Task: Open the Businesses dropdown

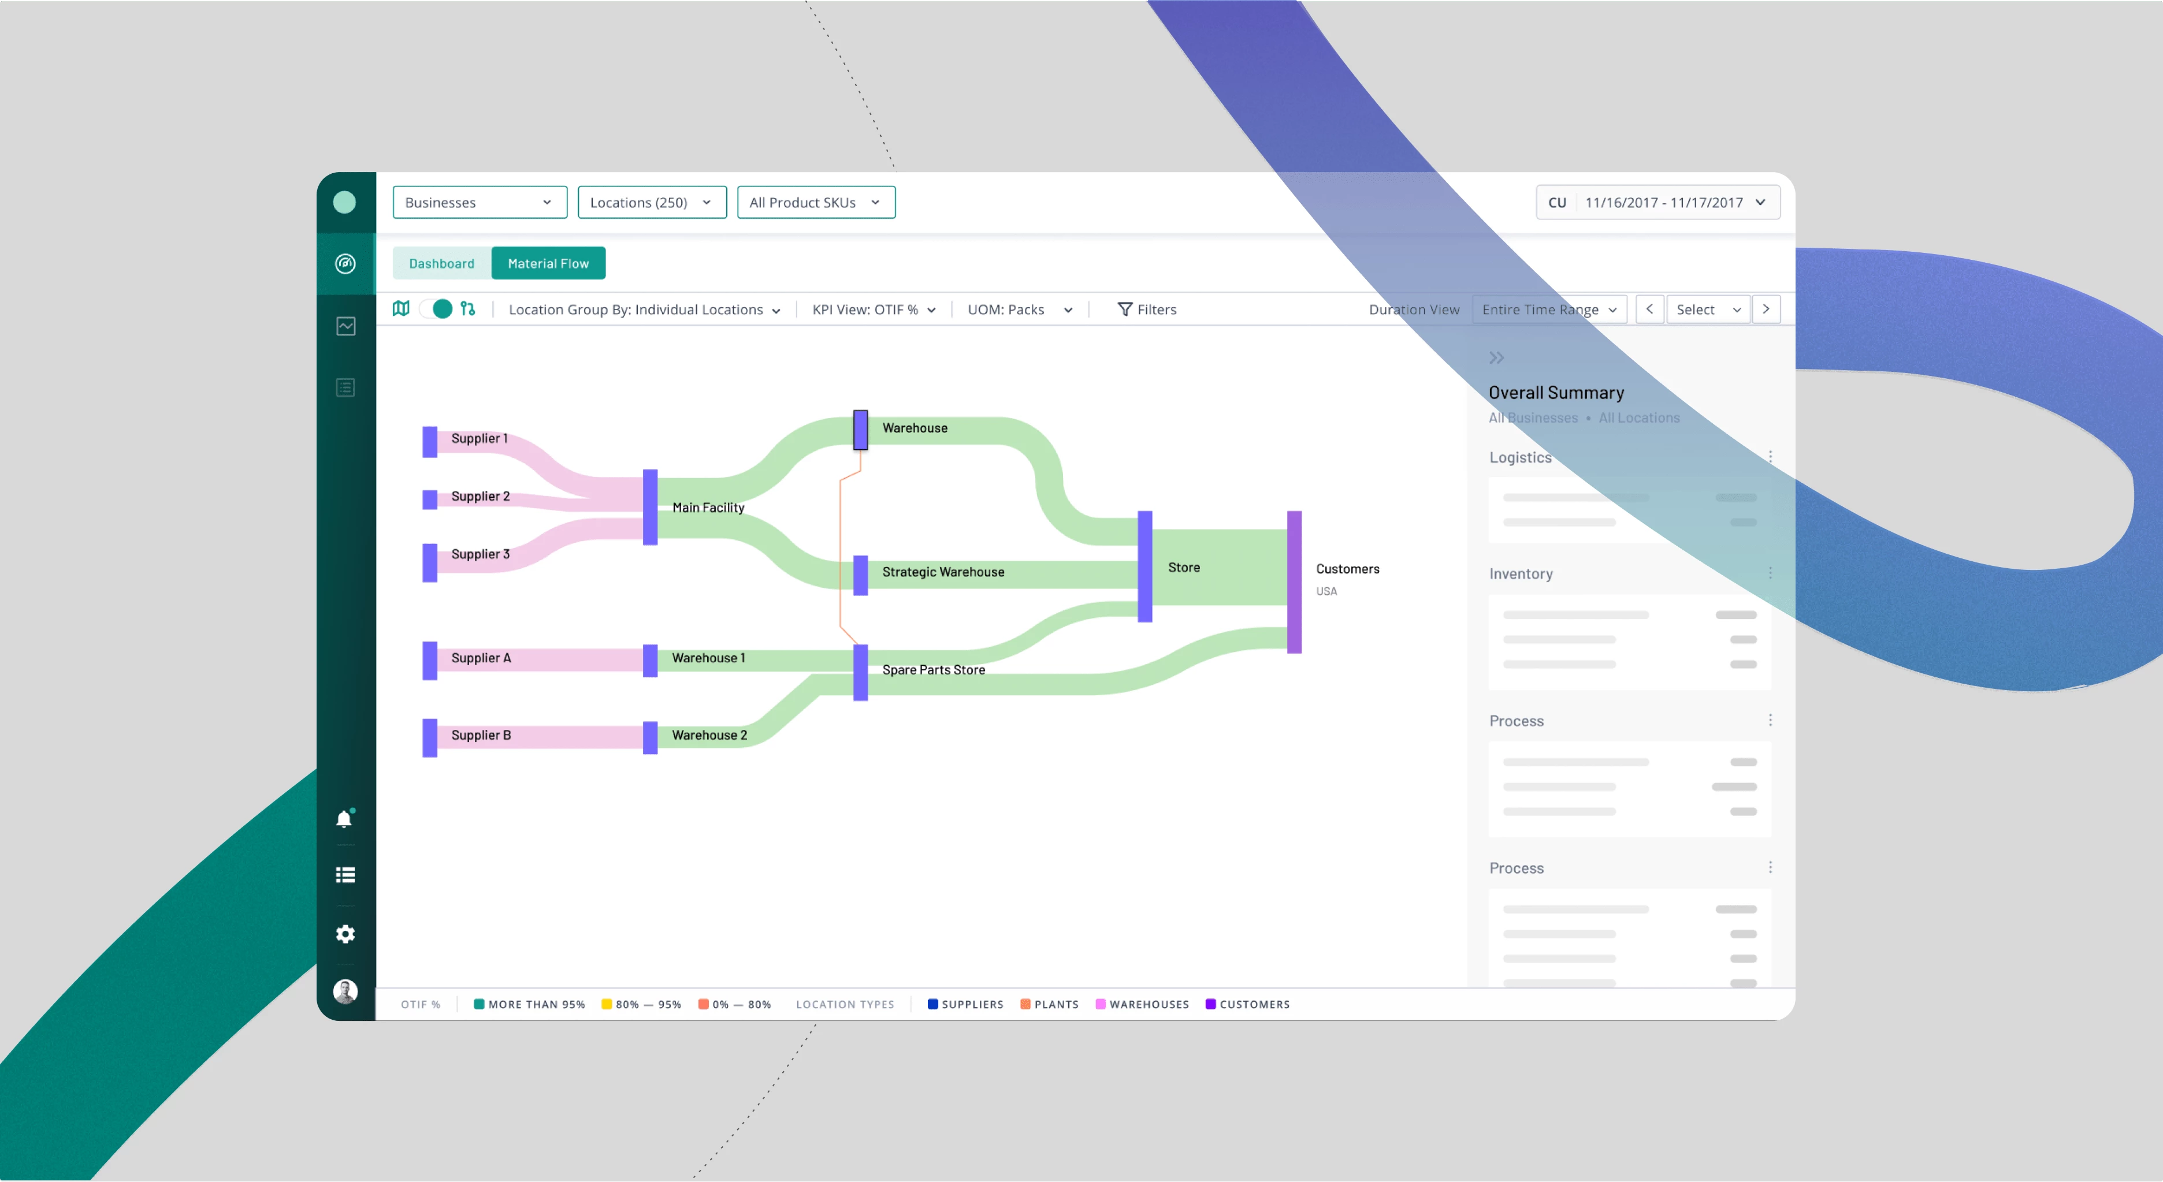Action: tap(480, 202)
